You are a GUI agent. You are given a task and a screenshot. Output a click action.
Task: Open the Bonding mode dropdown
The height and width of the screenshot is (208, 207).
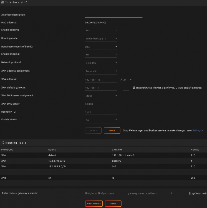tap(101, 39)
